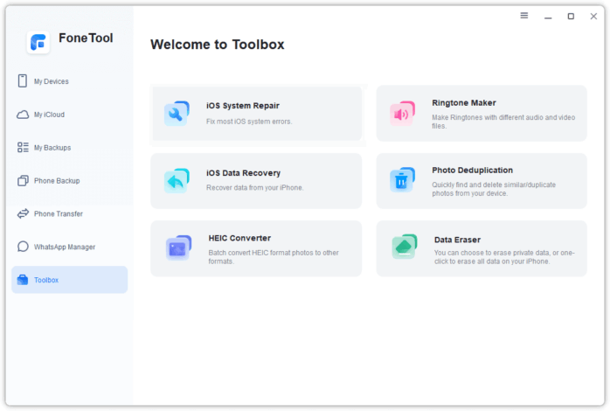Click the iOS Data Recovery arrow icon
610x411 pixels.
177,181
